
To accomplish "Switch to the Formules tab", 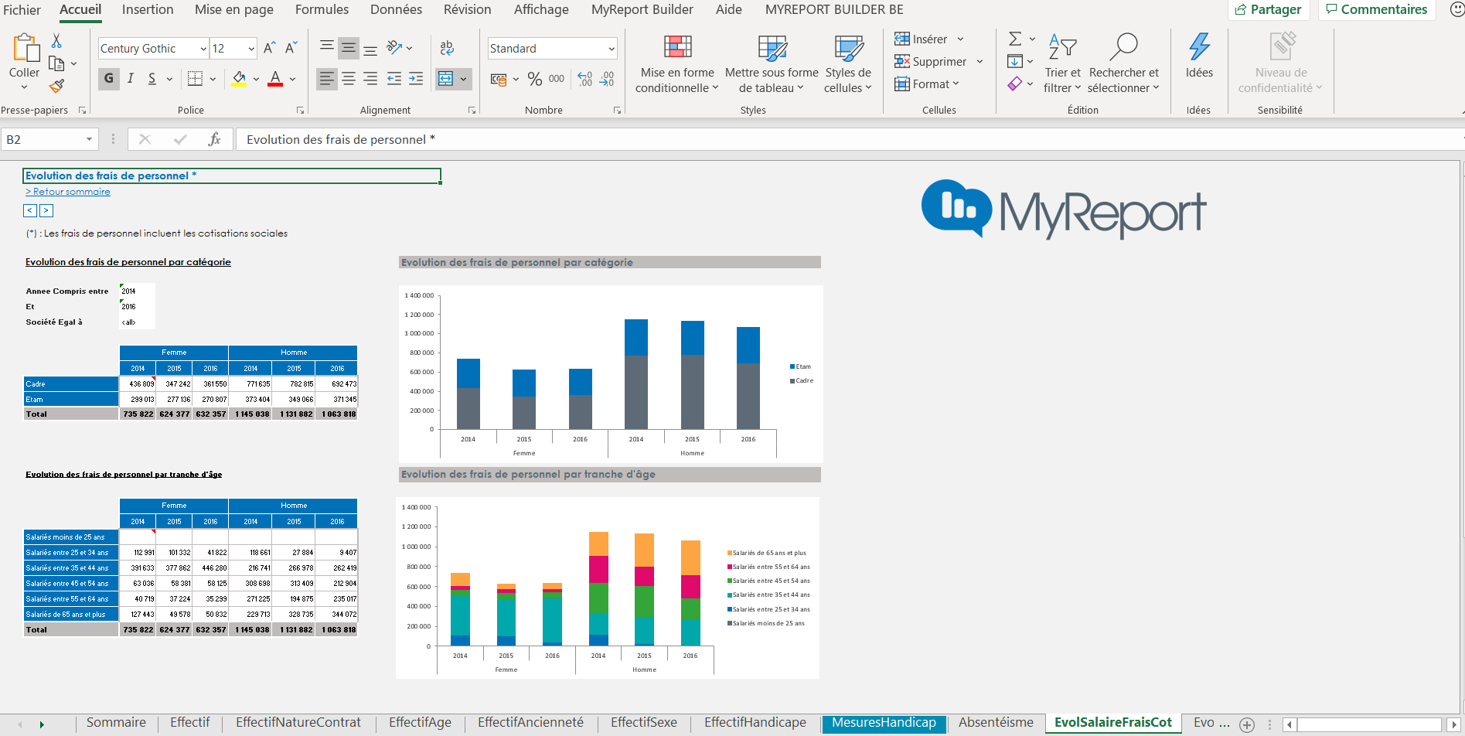I will click(x=322, y=10).
